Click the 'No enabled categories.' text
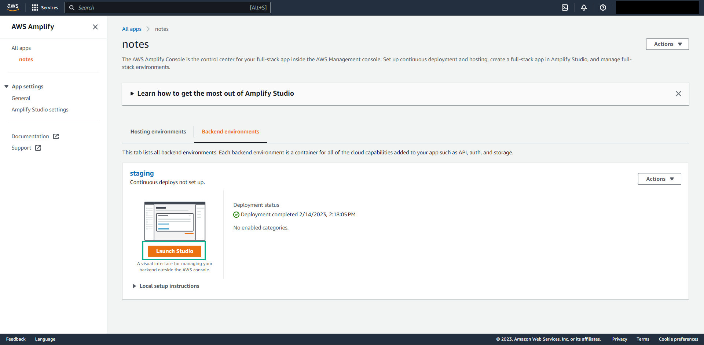The width and height of the screenshot is (704, 345). pos(261,228)
